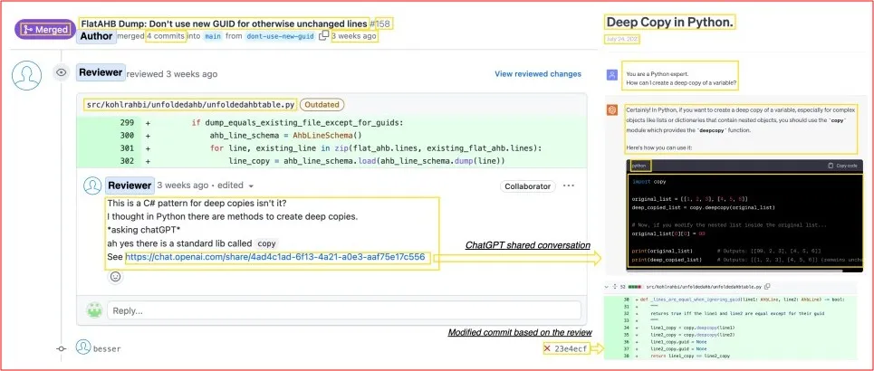The width and height of the screenshot is (874, 371).
Task: Open the main branch link
Action: point(212,36)
